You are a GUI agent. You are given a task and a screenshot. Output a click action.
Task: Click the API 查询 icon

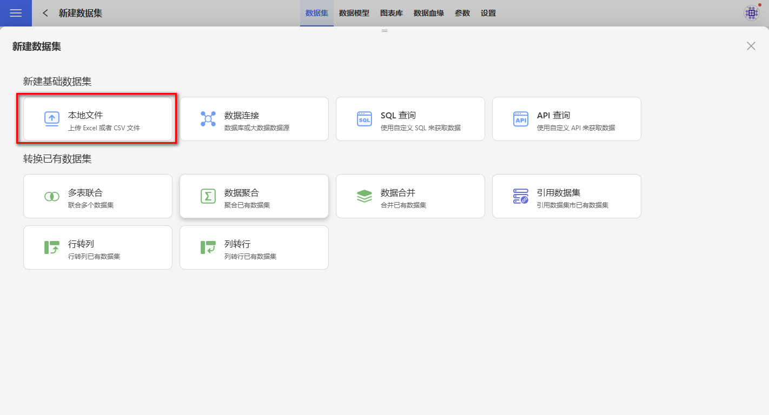tap(521, 119)
